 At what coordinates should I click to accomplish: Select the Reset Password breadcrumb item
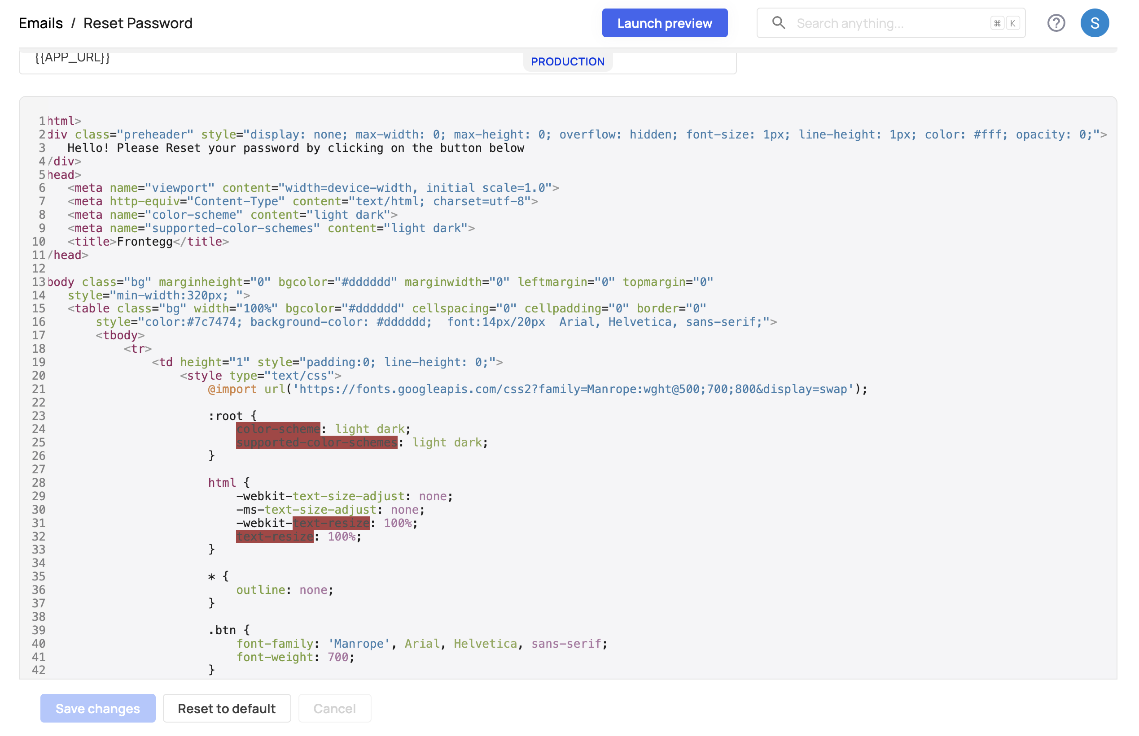(x=138, y=22)
